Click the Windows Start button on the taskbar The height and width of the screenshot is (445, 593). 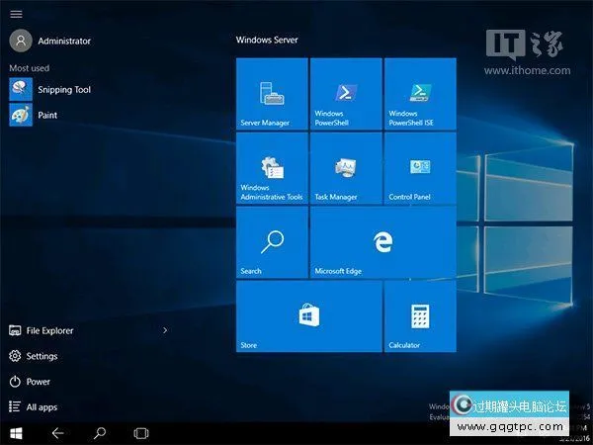[x=16, y=433]
